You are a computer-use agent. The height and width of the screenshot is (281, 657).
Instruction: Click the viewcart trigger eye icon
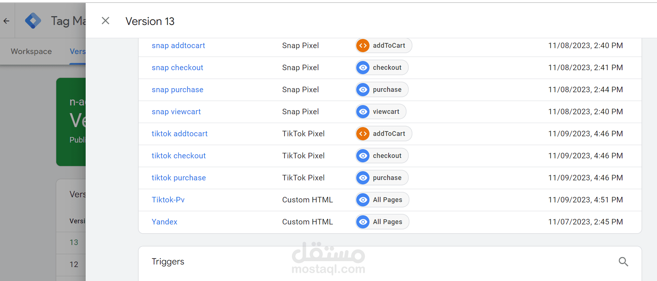click(x=363, y=112)
